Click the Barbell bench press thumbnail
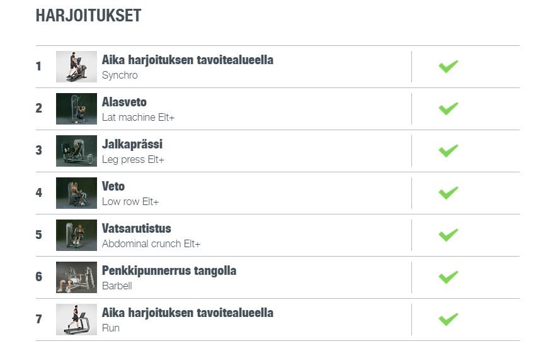 [76, 277]
